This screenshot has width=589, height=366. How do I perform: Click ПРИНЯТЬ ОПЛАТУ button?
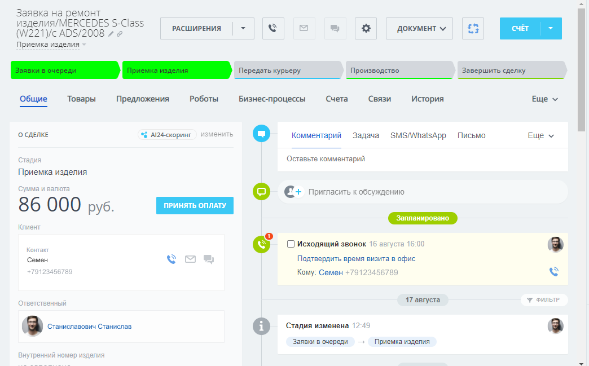pos(195,206)
